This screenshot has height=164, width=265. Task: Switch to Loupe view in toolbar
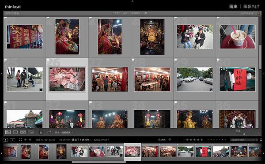[x=15, y=132]
